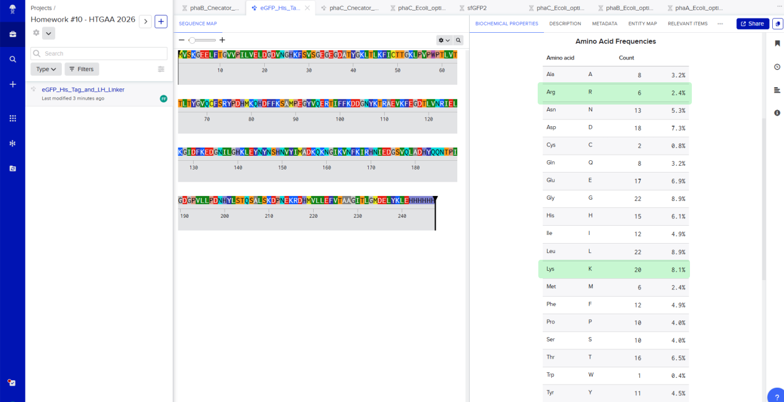Open the Entity Map tab
The image size is (784, 402).
[x=642, y=24]
